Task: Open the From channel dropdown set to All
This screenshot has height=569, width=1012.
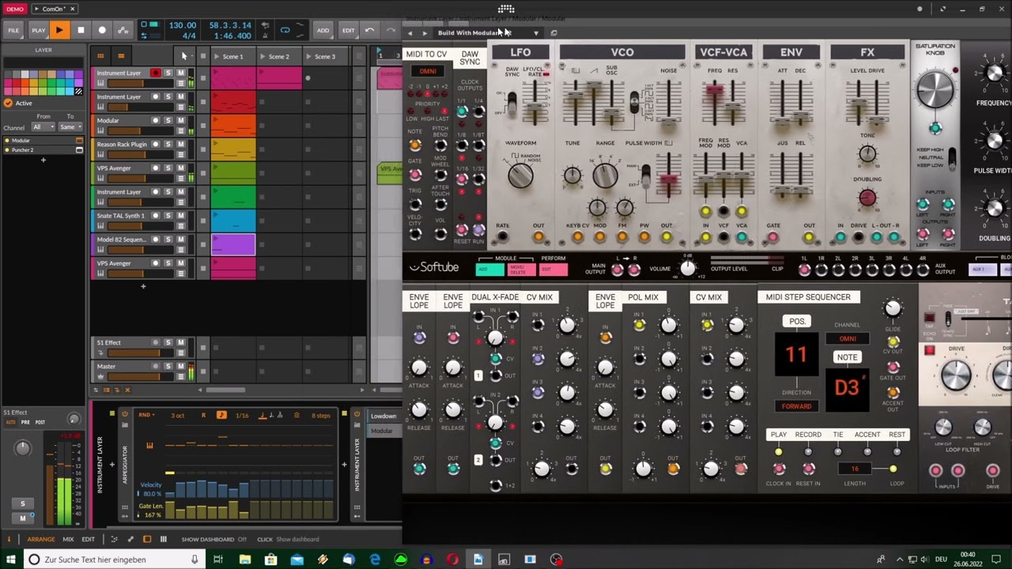Action: tap(42, 126)
